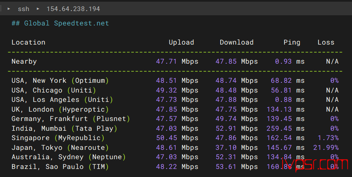
Task: Click Nearby download value 47.85
Action: (x=226, y=62)
